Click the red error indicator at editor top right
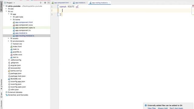The width and height of the screenshot is (194, 109). (x=193, y=5)
